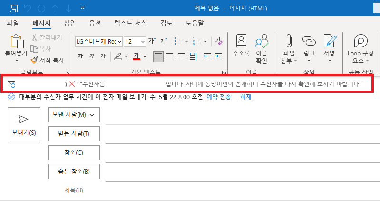Click the Undo arrow in the quick access toolbar
Image resolution: width=380 pixels, height=201 pixels.
(28, 8)
